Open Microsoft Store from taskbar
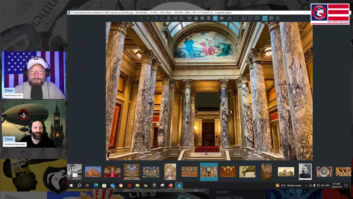353x199 pixels. pyautogui.click(x=104, y=185)
